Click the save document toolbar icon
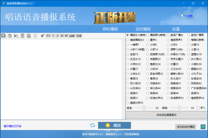 (29, 36)
